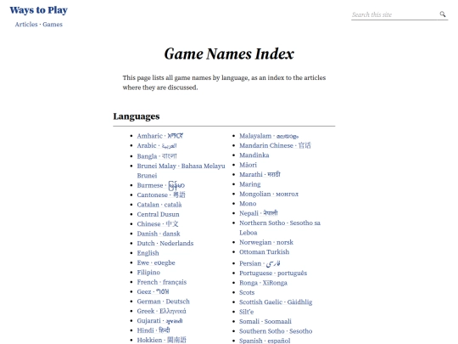Open the Burmese language link
458x344 pixels.
click(x=160, y=185)
